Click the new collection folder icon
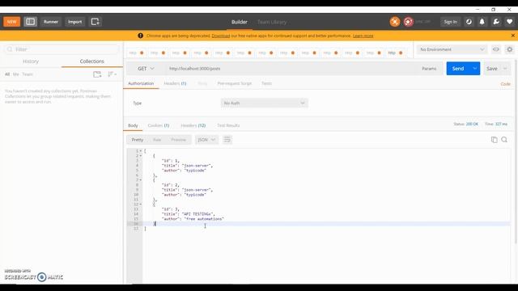This screenshot has width=518, height=291. [97, 74]
